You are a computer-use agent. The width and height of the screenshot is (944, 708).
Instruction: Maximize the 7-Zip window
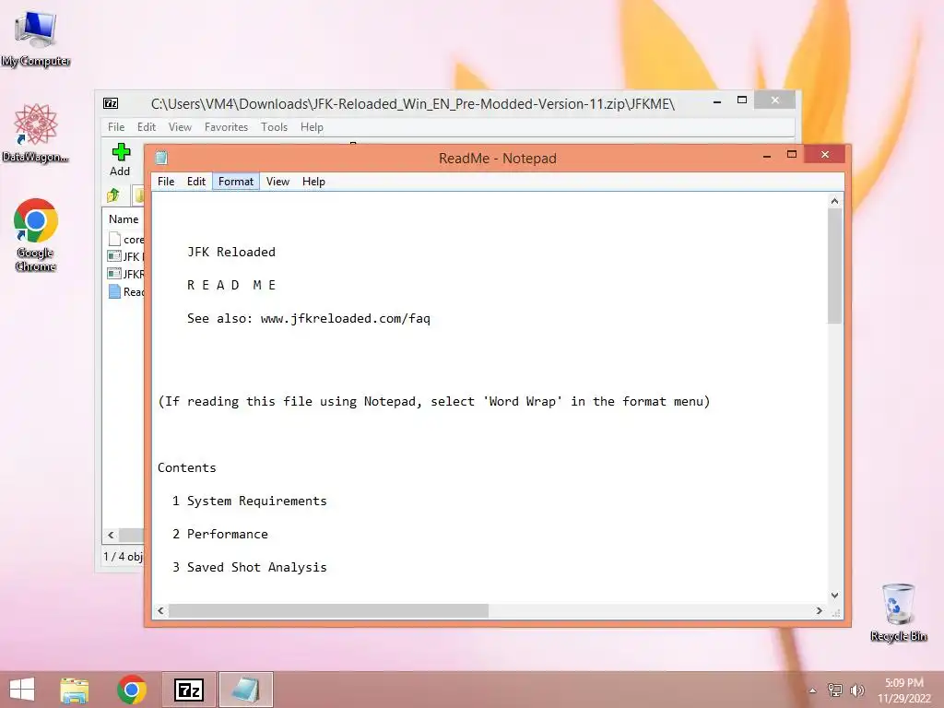point(742,100)
